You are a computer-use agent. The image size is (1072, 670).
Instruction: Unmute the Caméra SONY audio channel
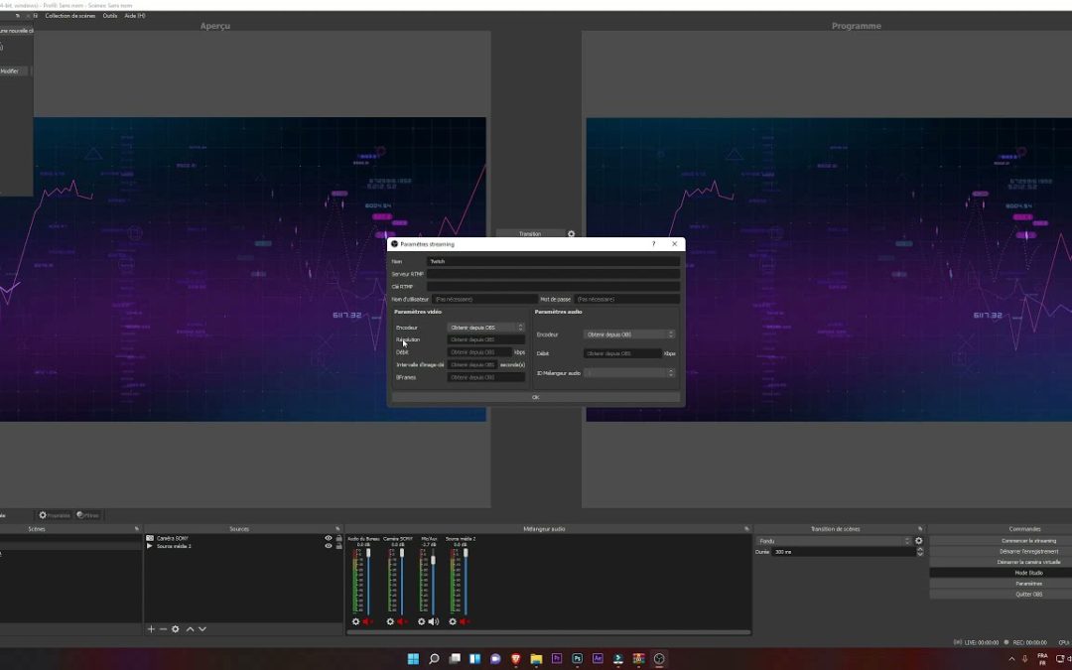tap(401, 621)
